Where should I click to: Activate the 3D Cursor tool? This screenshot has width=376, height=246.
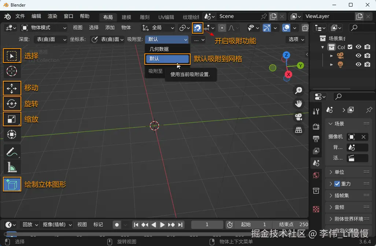pyautogui.click(x=12, y=71)
